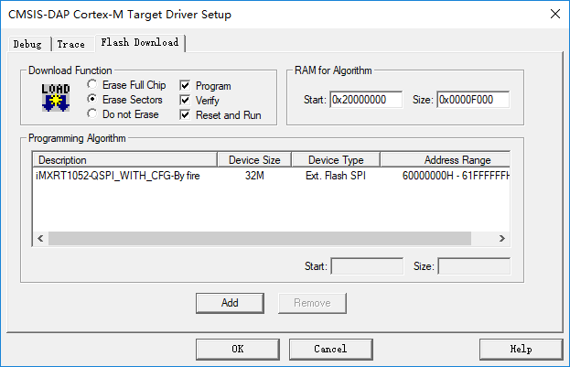Viewport: 570px width, 367px height.
Task: Sort by Device Size column header
Action: click(253, 160)
